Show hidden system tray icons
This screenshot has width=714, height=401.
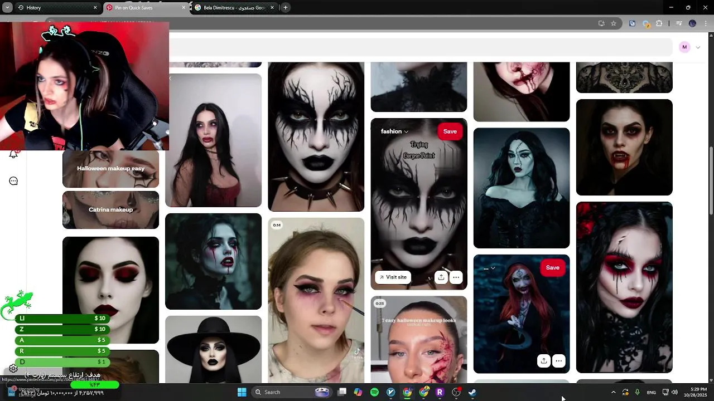coord(613,392)
